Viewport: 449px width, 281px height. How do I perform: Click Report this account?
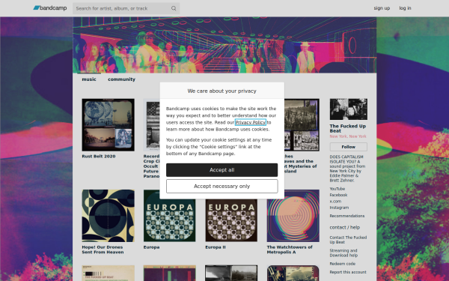pyautogui.click(x=348, y=272)
